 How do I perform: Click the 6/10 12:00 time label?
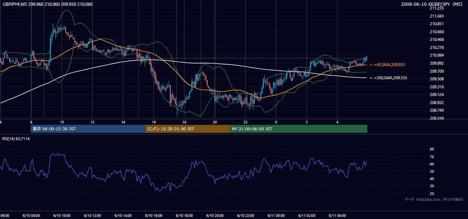point(92,216)
